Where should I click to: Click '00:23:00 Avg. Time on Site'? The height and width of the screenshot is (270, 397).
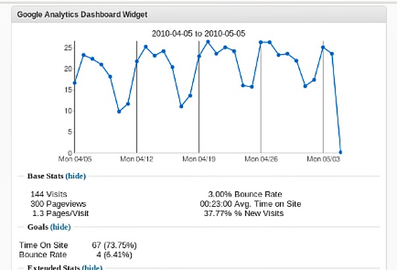pyautogui.click(x=250, y=204)
